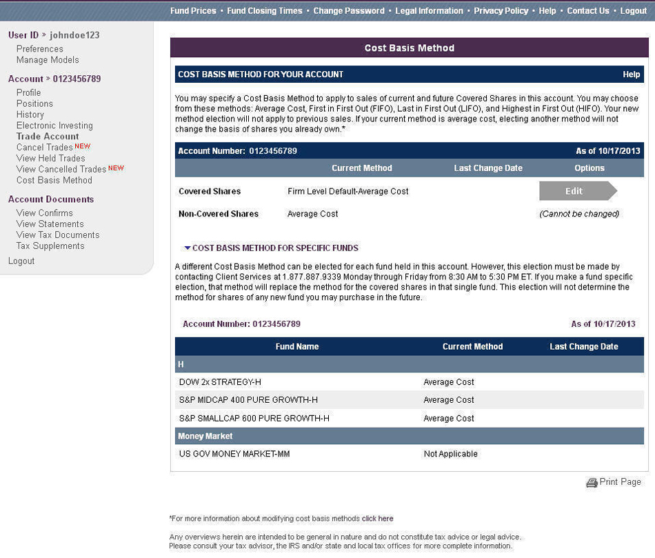
Task: Open Help link in the Cost Basis section header
Action: tap(631, 74)
